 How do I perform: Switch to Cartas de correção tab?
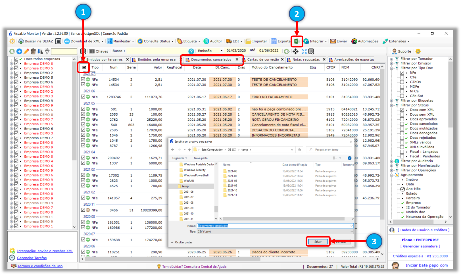(263, 60)
